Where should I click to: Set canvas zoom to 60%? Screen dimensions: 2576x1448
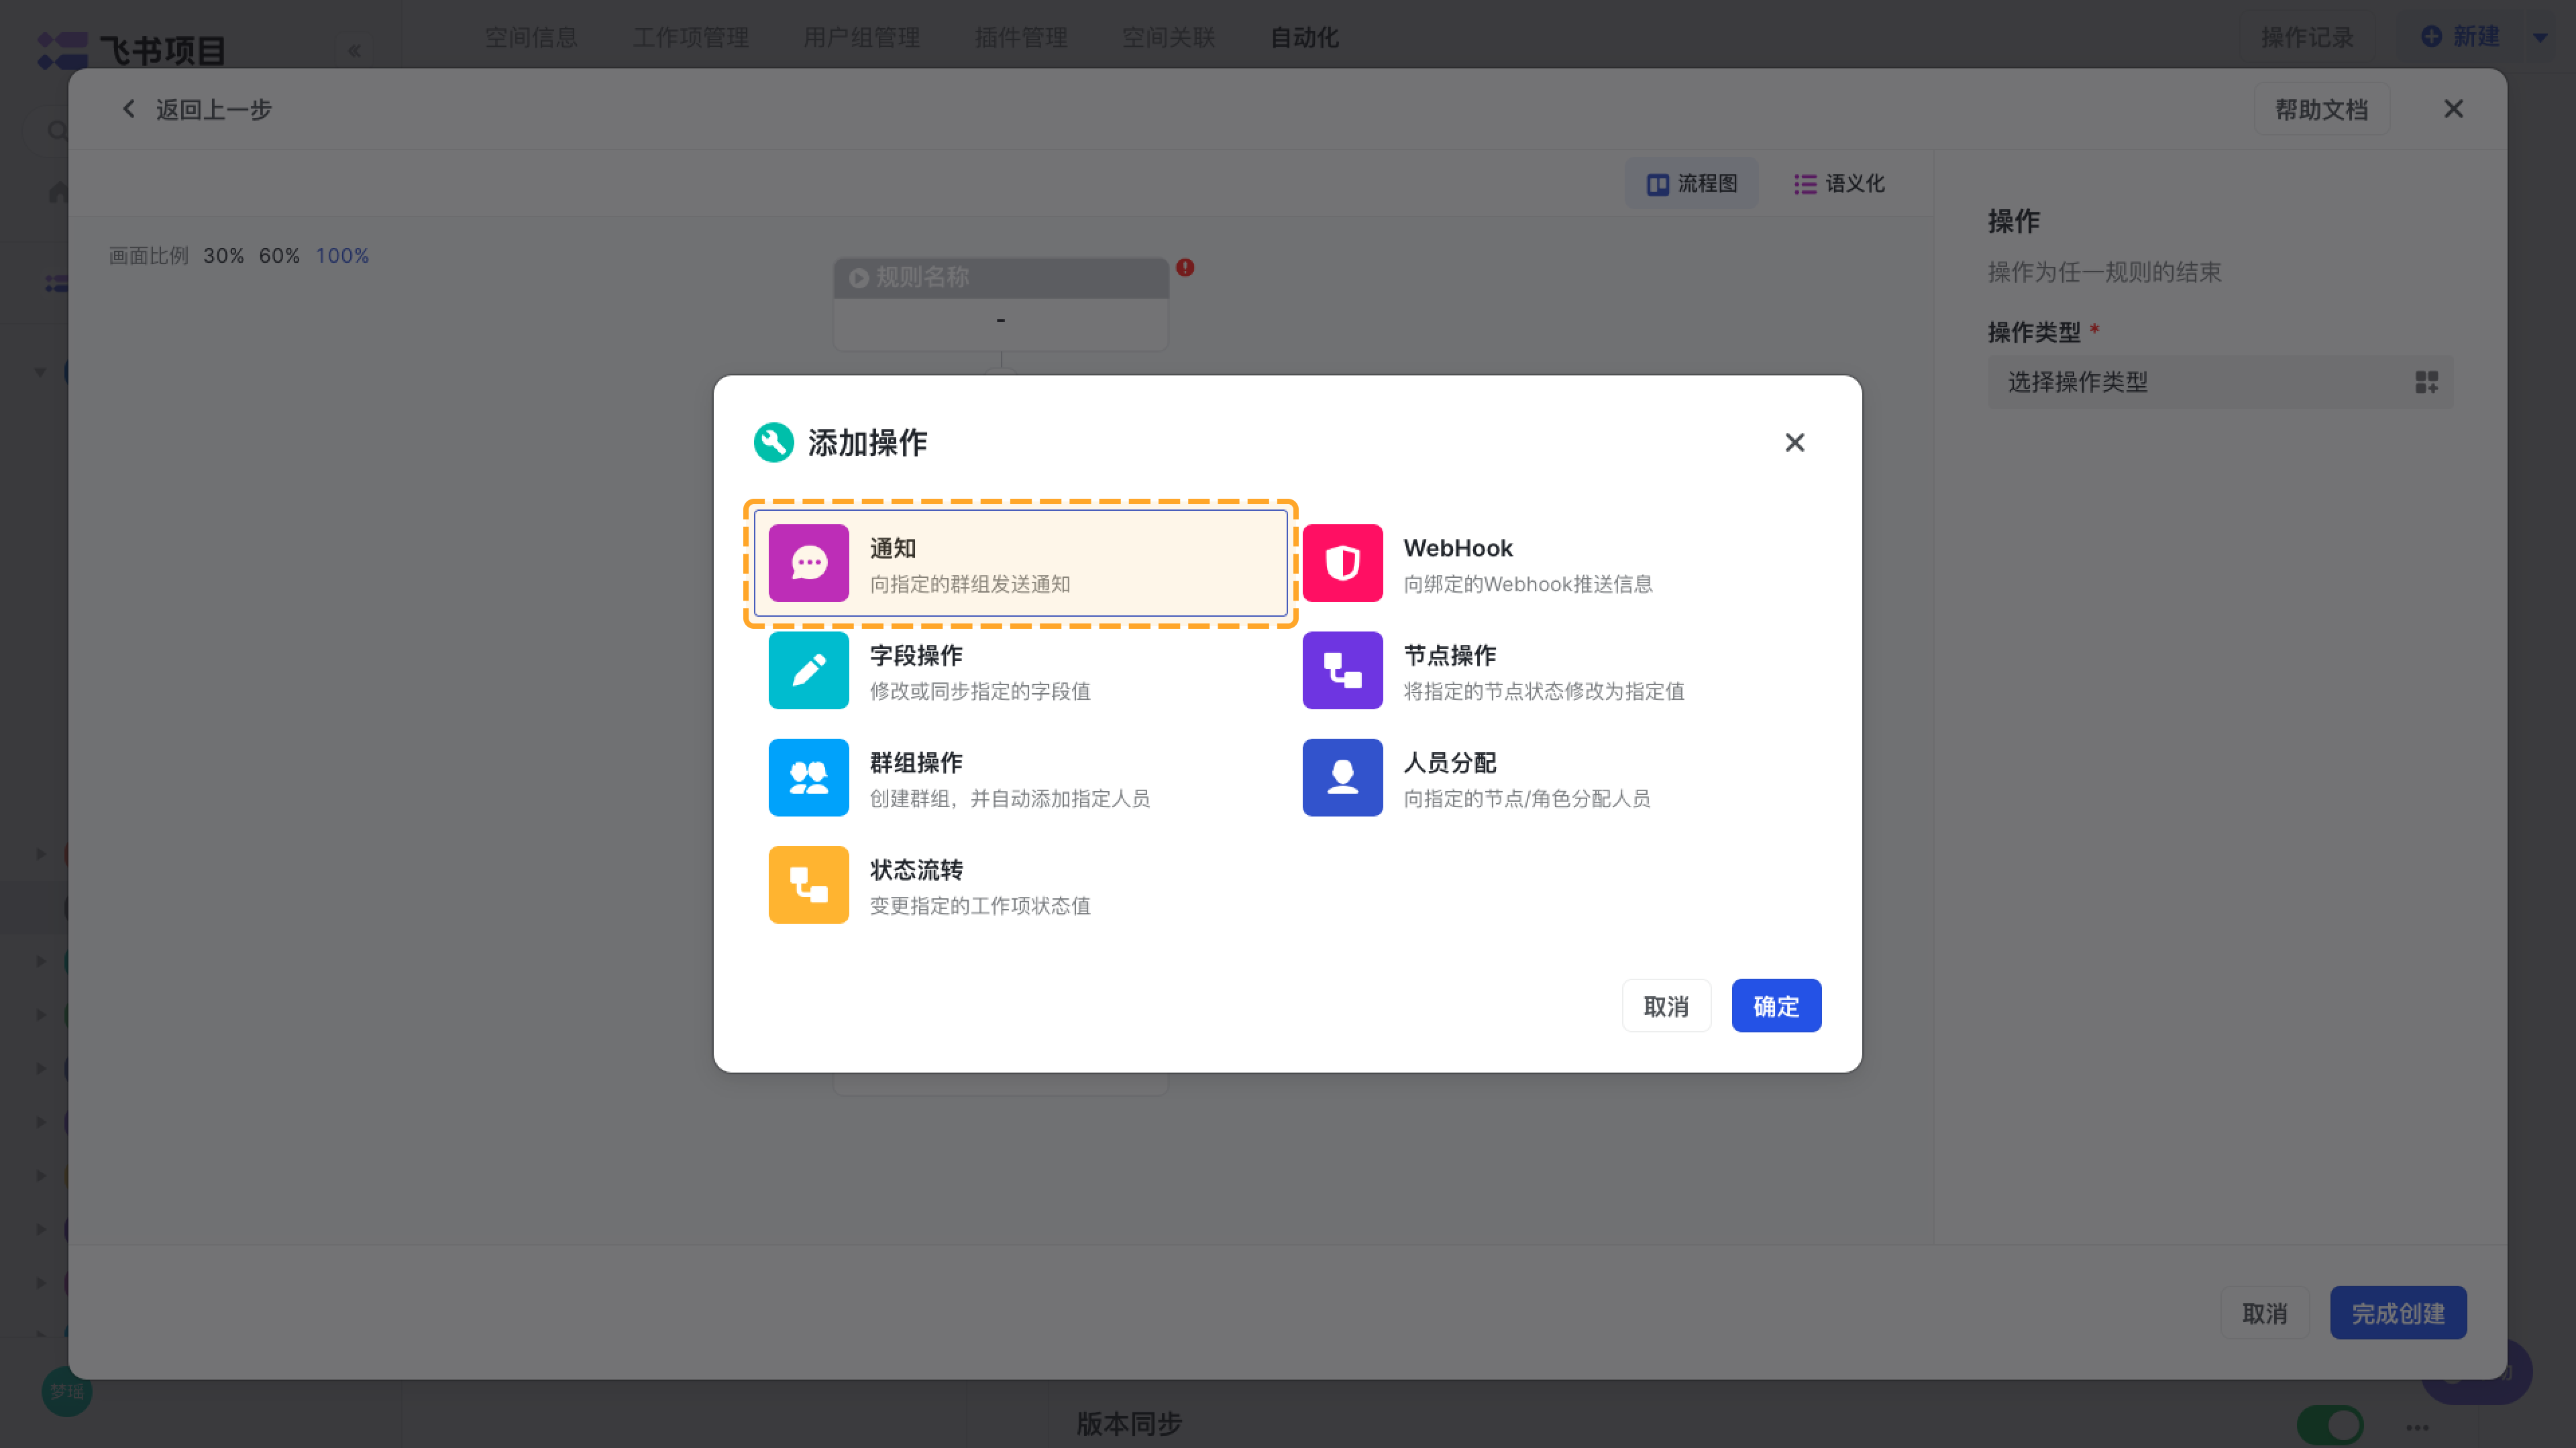(x=279, y=256)
